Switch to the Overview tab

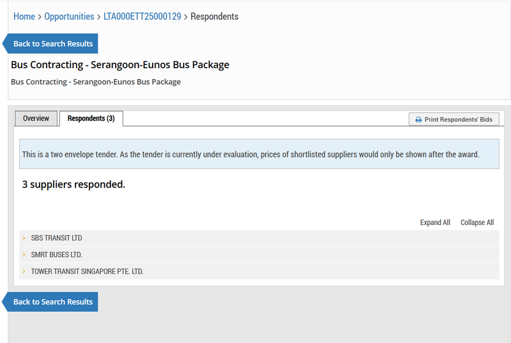coord(36,119)
